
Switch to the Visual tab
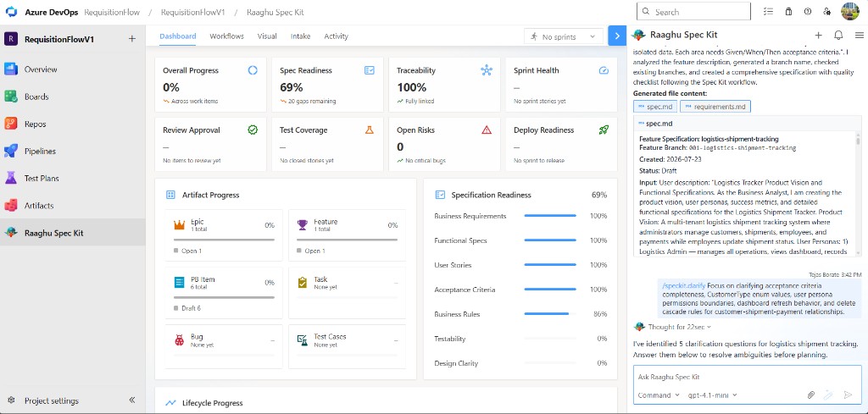coord(267,36)
